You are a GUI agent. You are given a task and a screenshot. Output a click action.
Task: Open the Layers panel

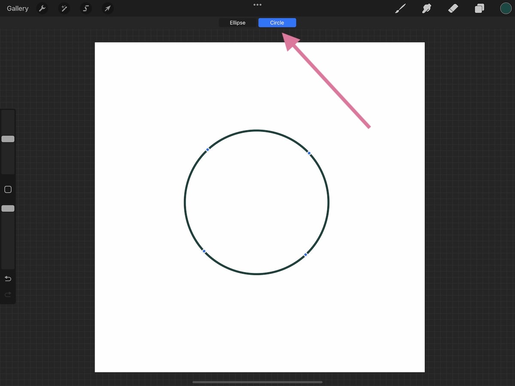[479, 8]
